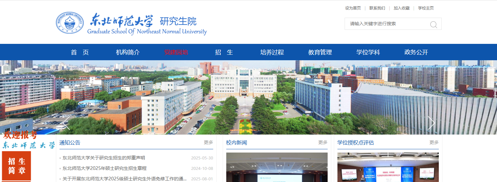Click the 招生简章 orange button
The height and width of the screenshot is (182, 497).
coord(17,166)
